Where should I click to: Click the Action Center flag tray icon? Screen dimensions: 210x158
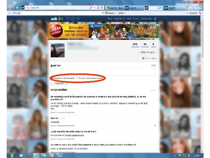180,155
